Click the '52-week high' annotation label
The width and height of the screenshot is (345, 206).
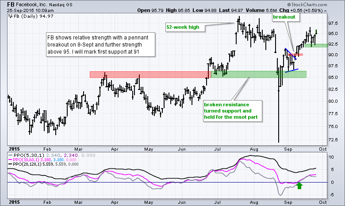point(185,27)
